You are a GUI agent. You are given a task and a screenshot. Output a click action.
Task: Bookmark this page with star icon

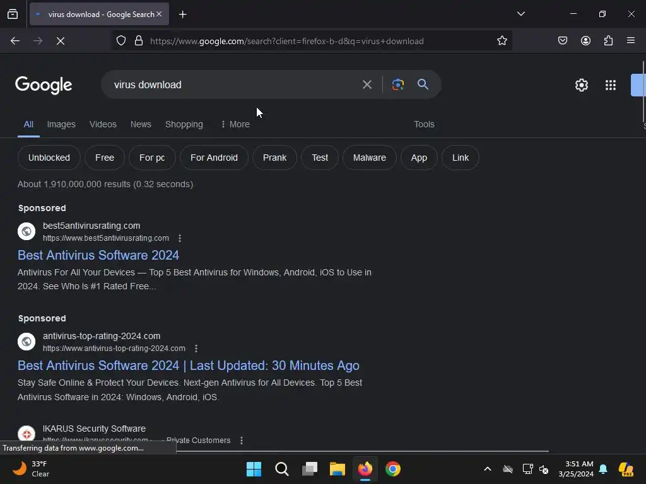point(502,41)
